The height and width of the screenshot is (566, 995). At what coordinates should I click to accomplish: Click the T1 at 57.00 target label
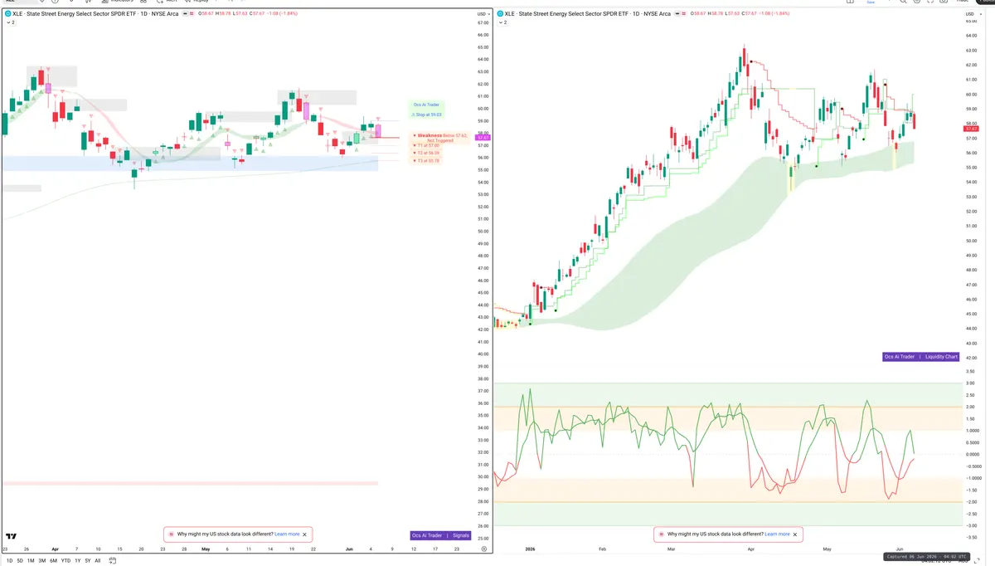click(426, 145)
